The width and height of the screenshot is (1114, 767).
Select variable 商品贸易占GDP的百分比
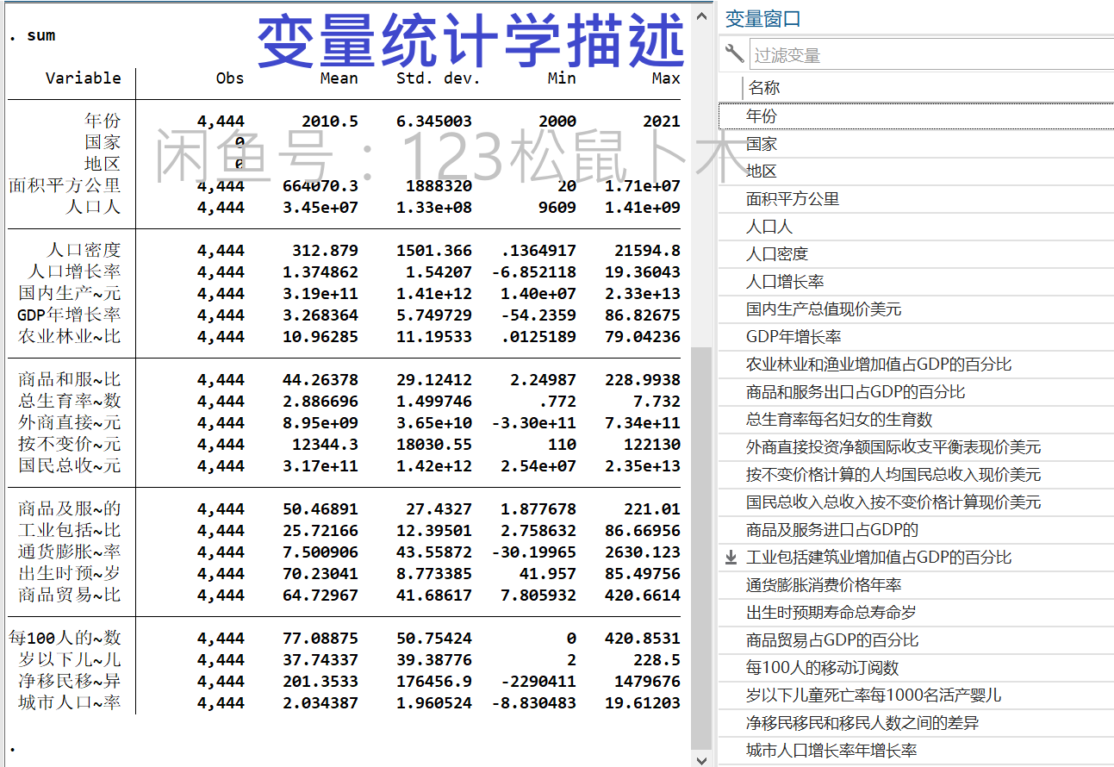pyautogui.click(x=916, y=640)
